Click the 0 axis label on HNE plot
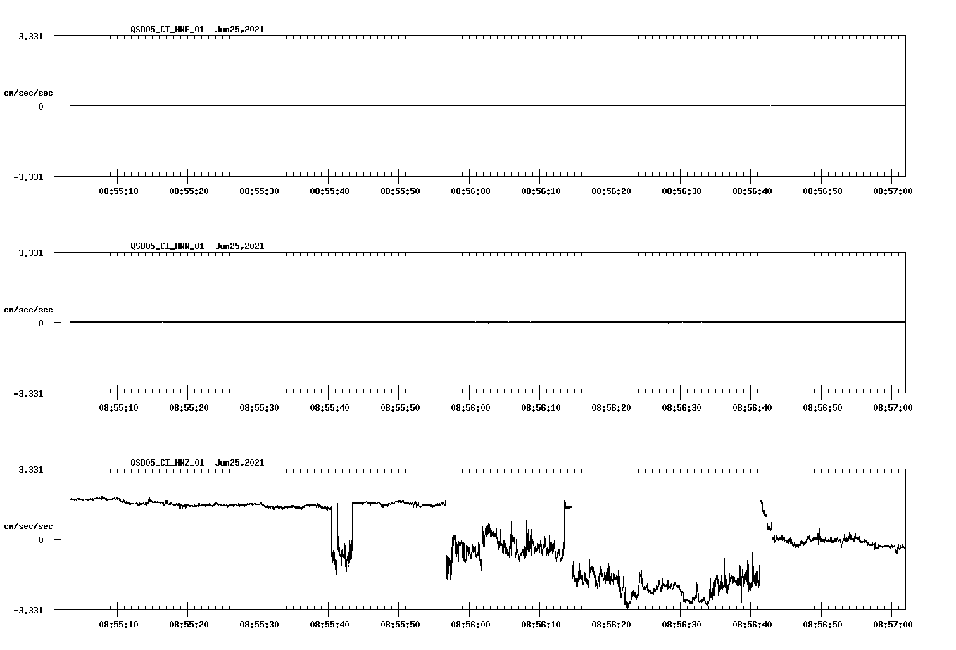 point(41,106)
